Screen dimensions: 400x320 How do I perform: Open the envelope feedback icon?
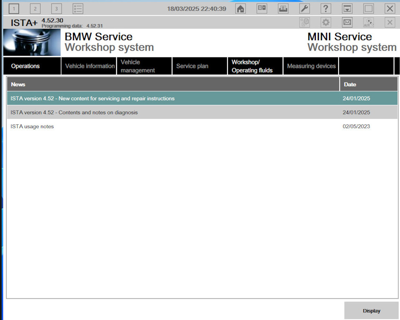pos(347,23)
